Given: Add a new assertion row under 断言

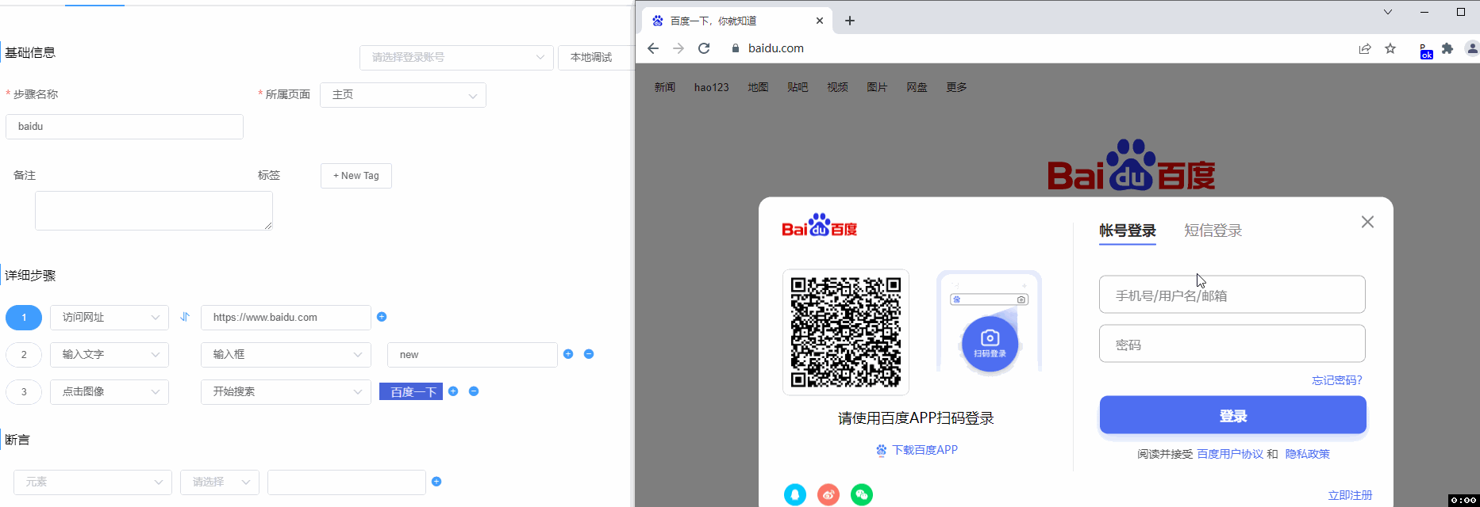Looking at the screenshot, I should [x=436, y=482].
